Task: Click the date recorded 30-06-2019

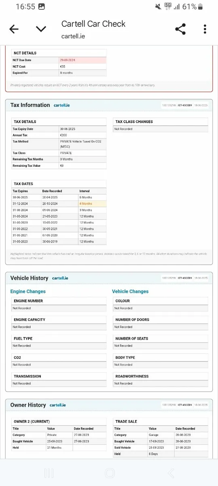Action: (x=51, y=241)
